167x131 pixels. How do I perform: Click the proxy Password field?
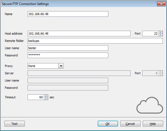[x=68, y=88]
